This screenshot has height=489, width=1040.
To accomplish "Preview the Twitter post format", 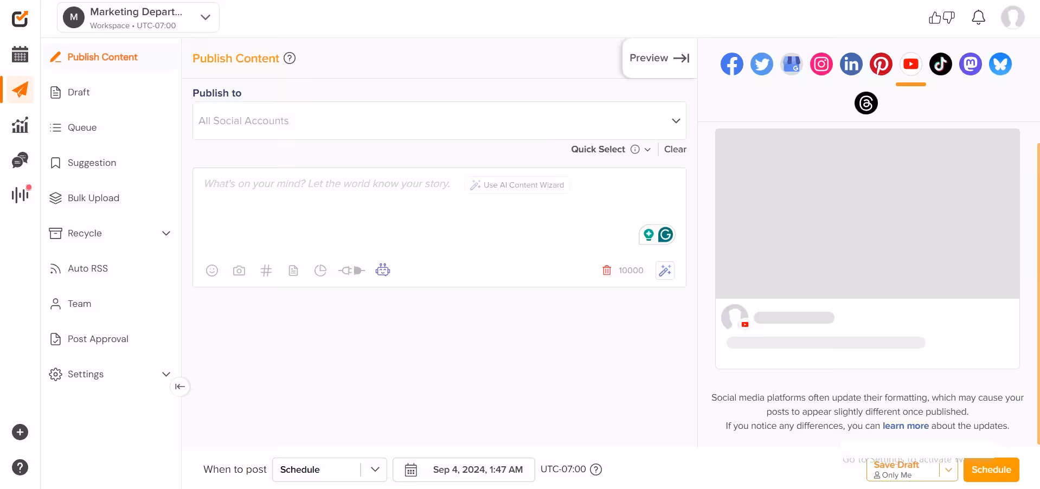I will click(x=762, y=64).
